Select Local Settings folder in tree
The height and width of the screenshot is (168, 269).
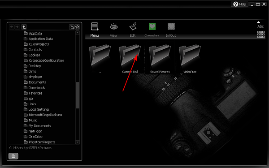[x=37, y=109]
